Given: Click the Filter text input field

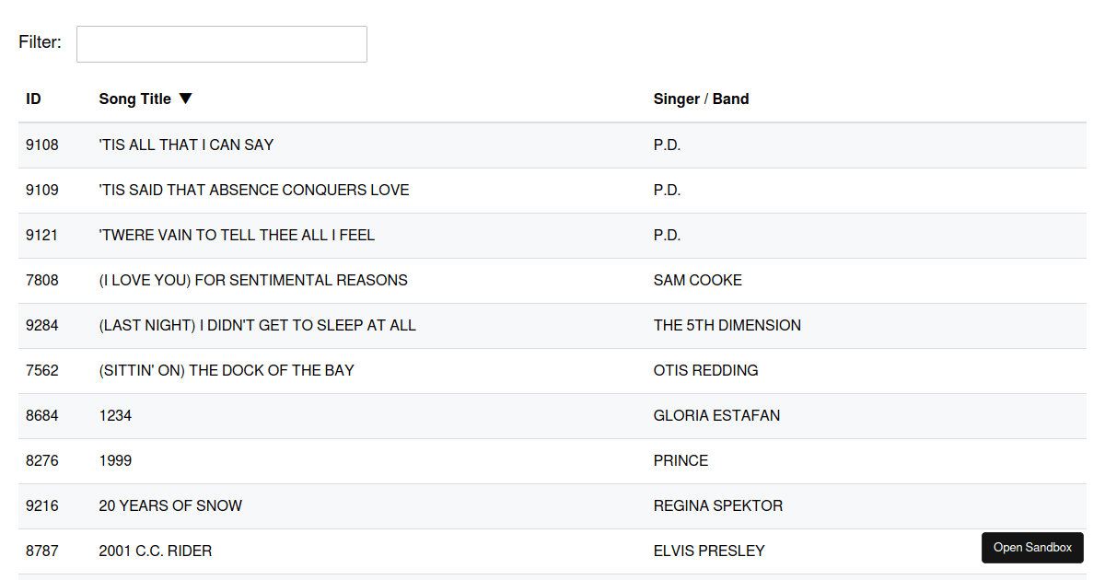Looking at the screenshot, I should [x=221, y=44].
